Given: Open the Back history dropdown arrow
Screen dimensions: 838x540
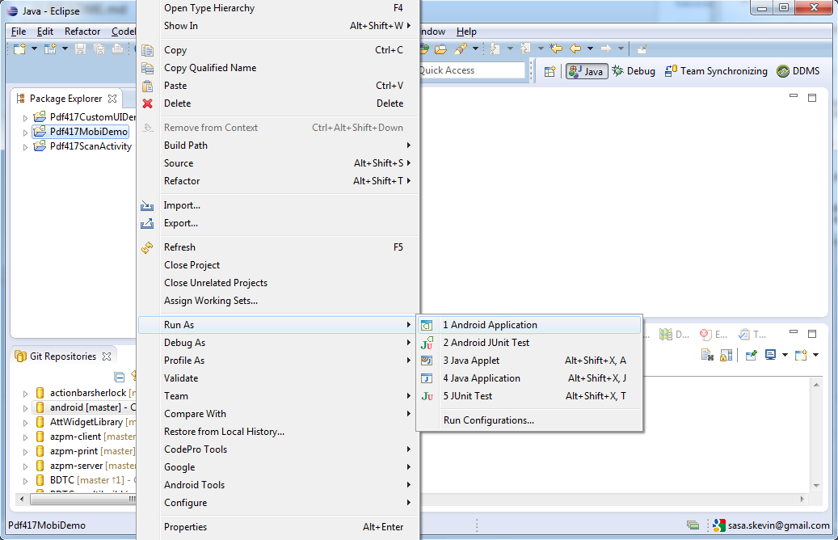Looking at the screenshot, I should pyautogui.click(x=590, y=49).
